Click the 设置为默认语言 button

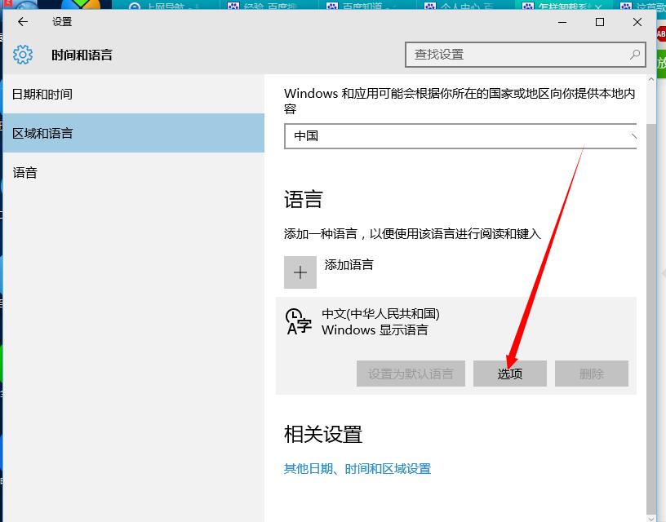411,374
